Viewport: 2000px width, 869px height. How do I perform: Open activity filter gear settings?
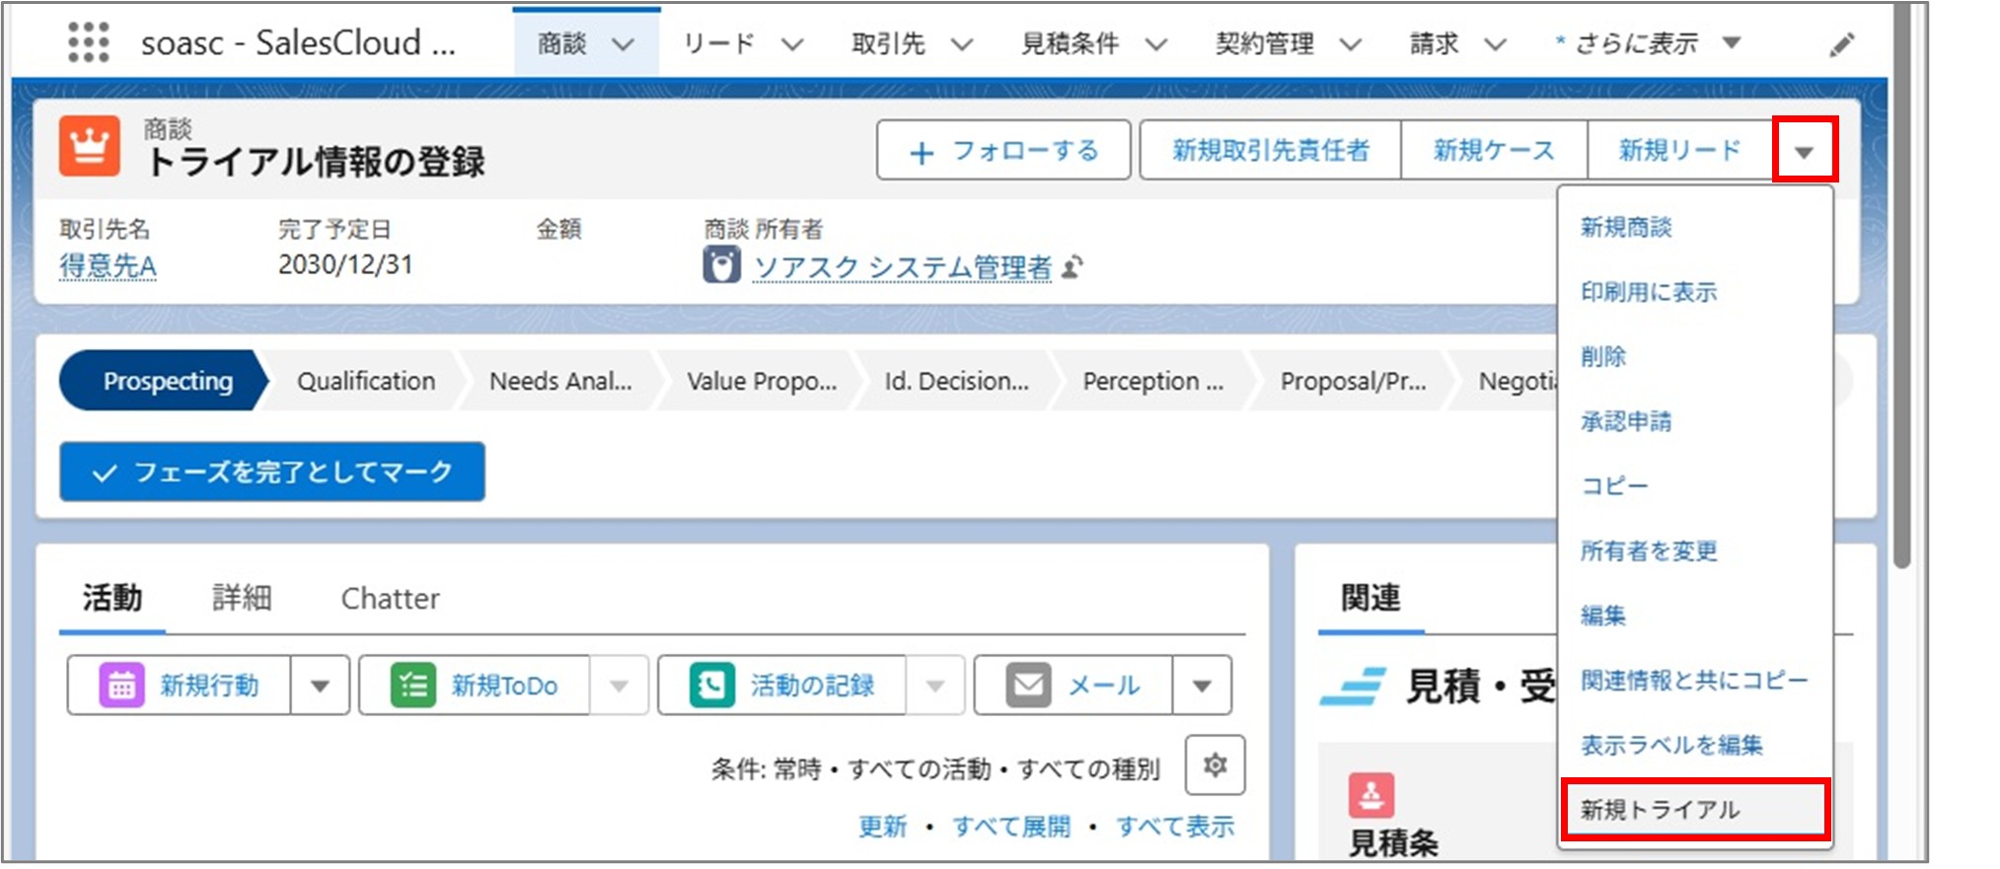[x=1215, y=764]
